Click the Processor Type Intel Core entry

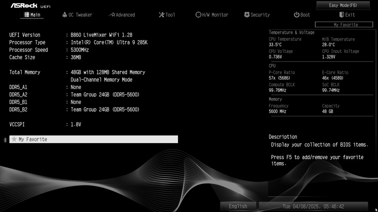point(109,42)
